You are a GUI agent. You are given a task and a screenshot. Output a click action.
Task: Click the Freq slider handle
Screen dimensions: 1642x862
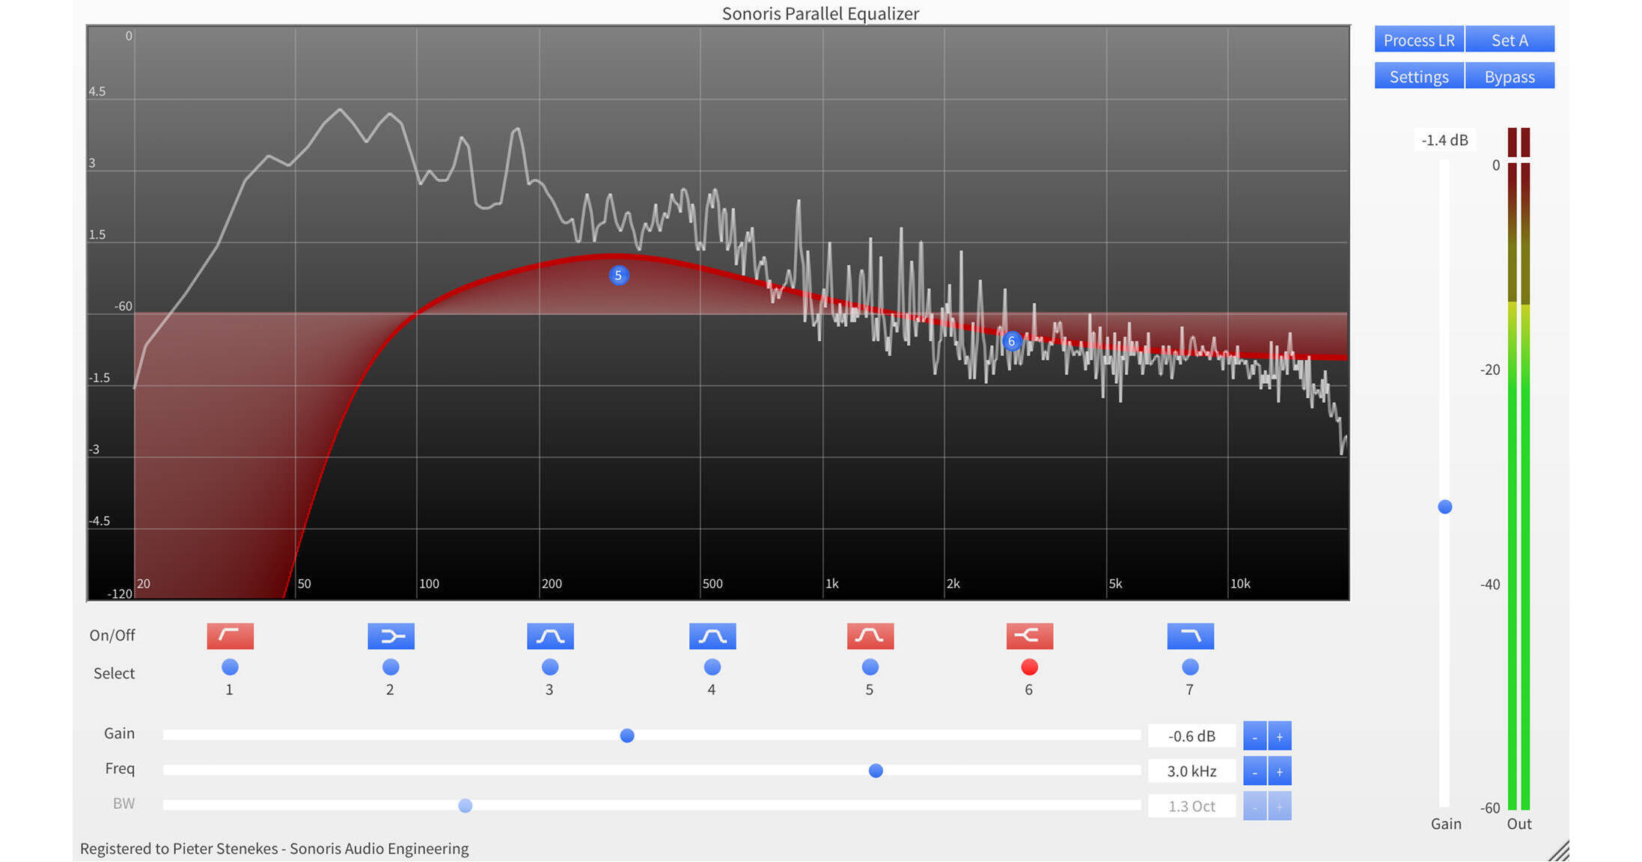point(876,771)
